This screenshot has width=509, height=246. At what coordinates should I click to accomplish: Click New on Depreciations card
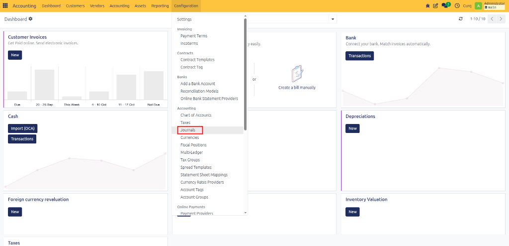[x=352, y=128]
